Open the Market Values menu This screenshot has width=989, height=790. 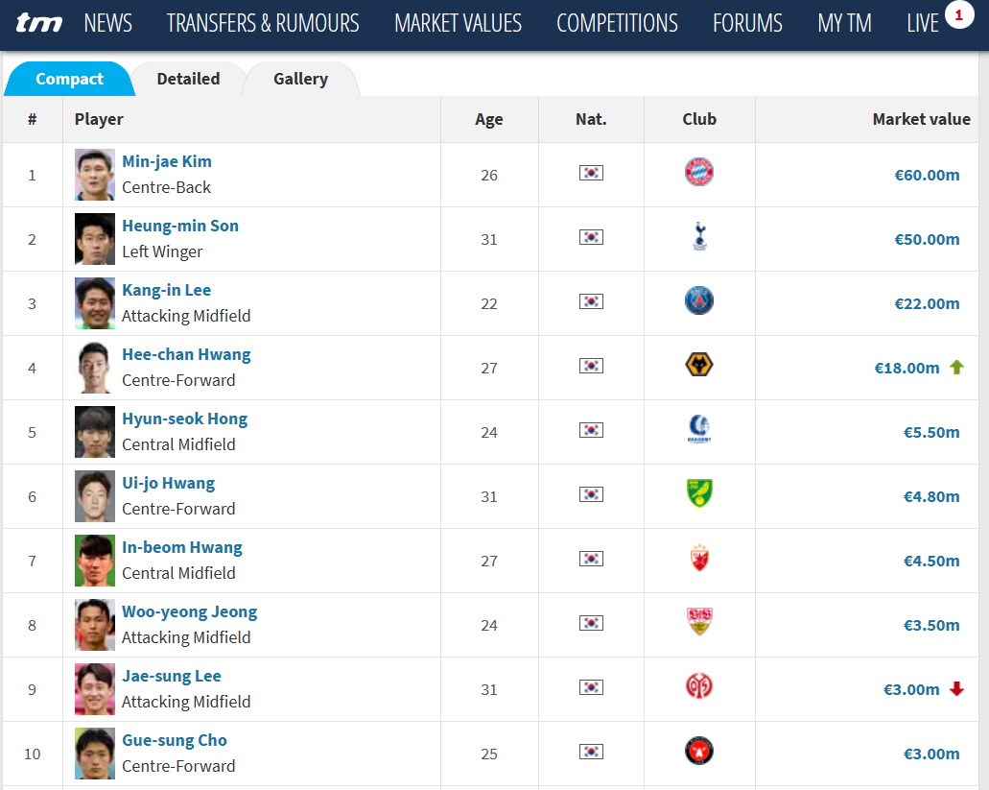point(459,23)
